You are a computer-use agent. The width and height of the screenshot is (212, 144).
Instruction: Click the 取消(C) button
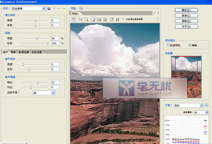tap(186, 16)
